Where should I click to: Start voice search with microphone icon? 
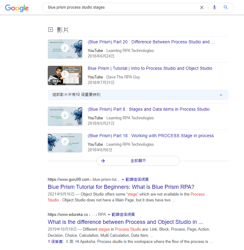(214, 7)
